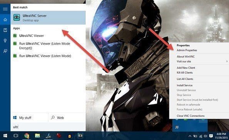Select Run UltraVNC Viewer (Listen Mode) result

pos(48,56)
